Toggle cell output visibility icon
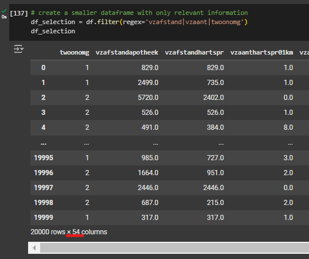This screenshot has width=309, height=259. [x=18, y=49]
